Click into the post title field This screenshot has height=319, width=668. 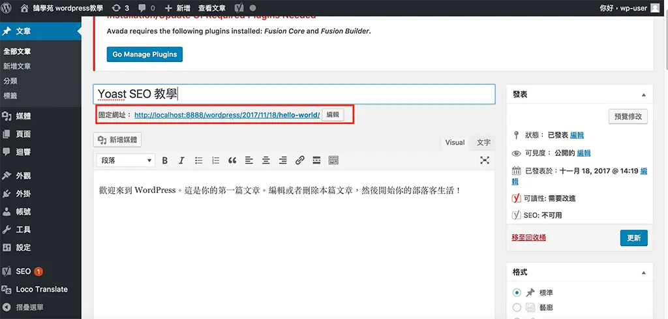tap(294, 94)
